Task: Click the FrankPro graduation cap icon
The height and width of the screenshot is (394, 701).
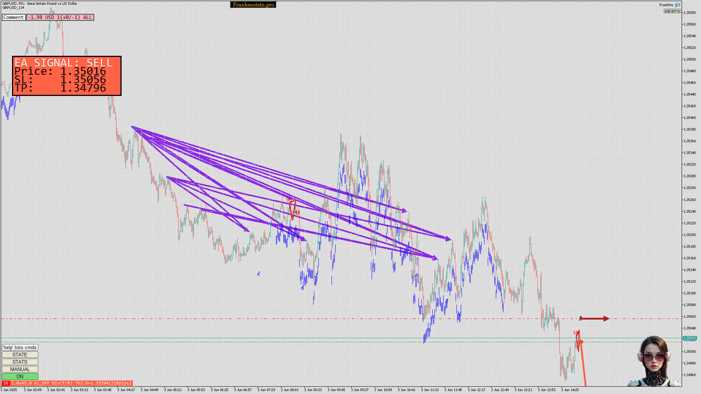Action: (678, 5)
